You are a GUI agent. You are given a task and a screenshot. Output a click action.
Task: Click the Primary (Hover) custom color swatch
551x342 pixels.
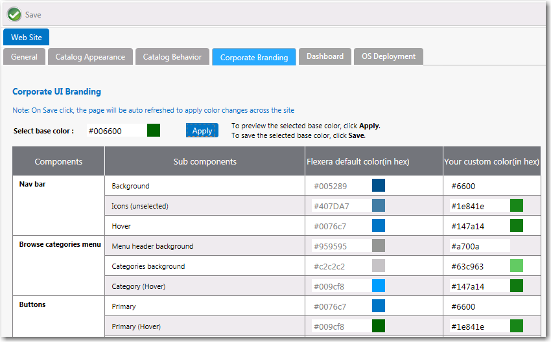tap(517, 326)
